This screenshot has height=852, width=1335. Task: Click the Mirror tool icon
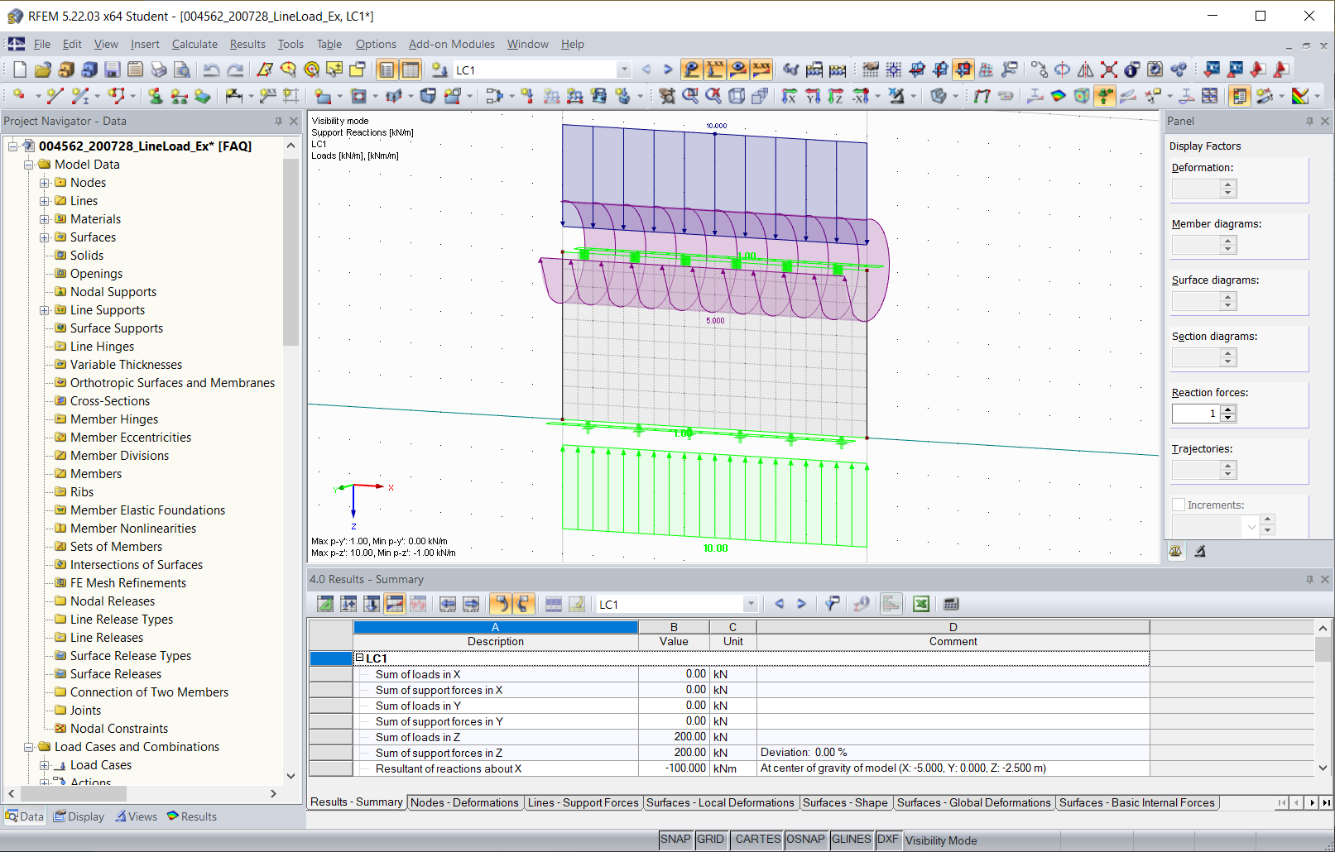(x=1085, y=69)
